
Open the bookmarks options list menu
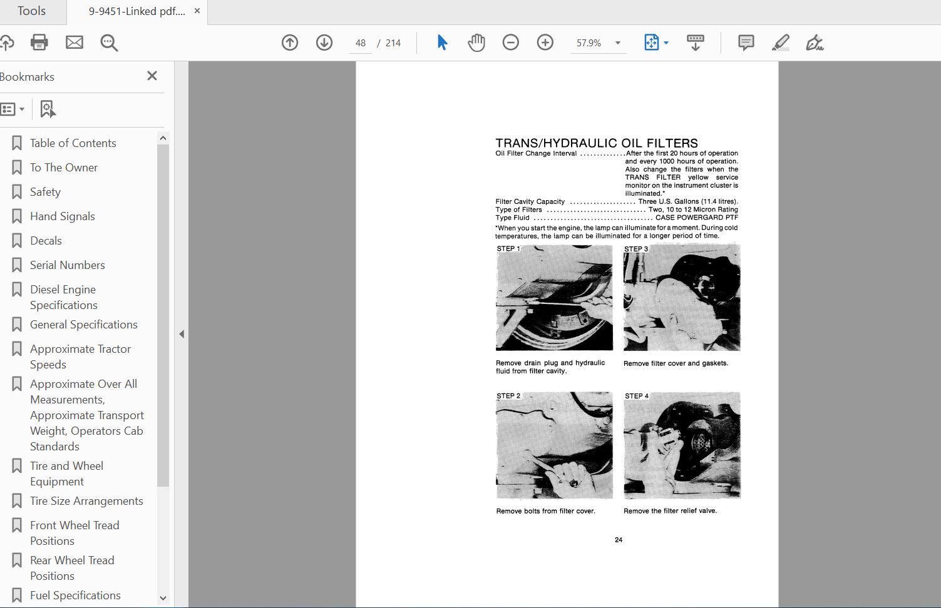[12, 109]
